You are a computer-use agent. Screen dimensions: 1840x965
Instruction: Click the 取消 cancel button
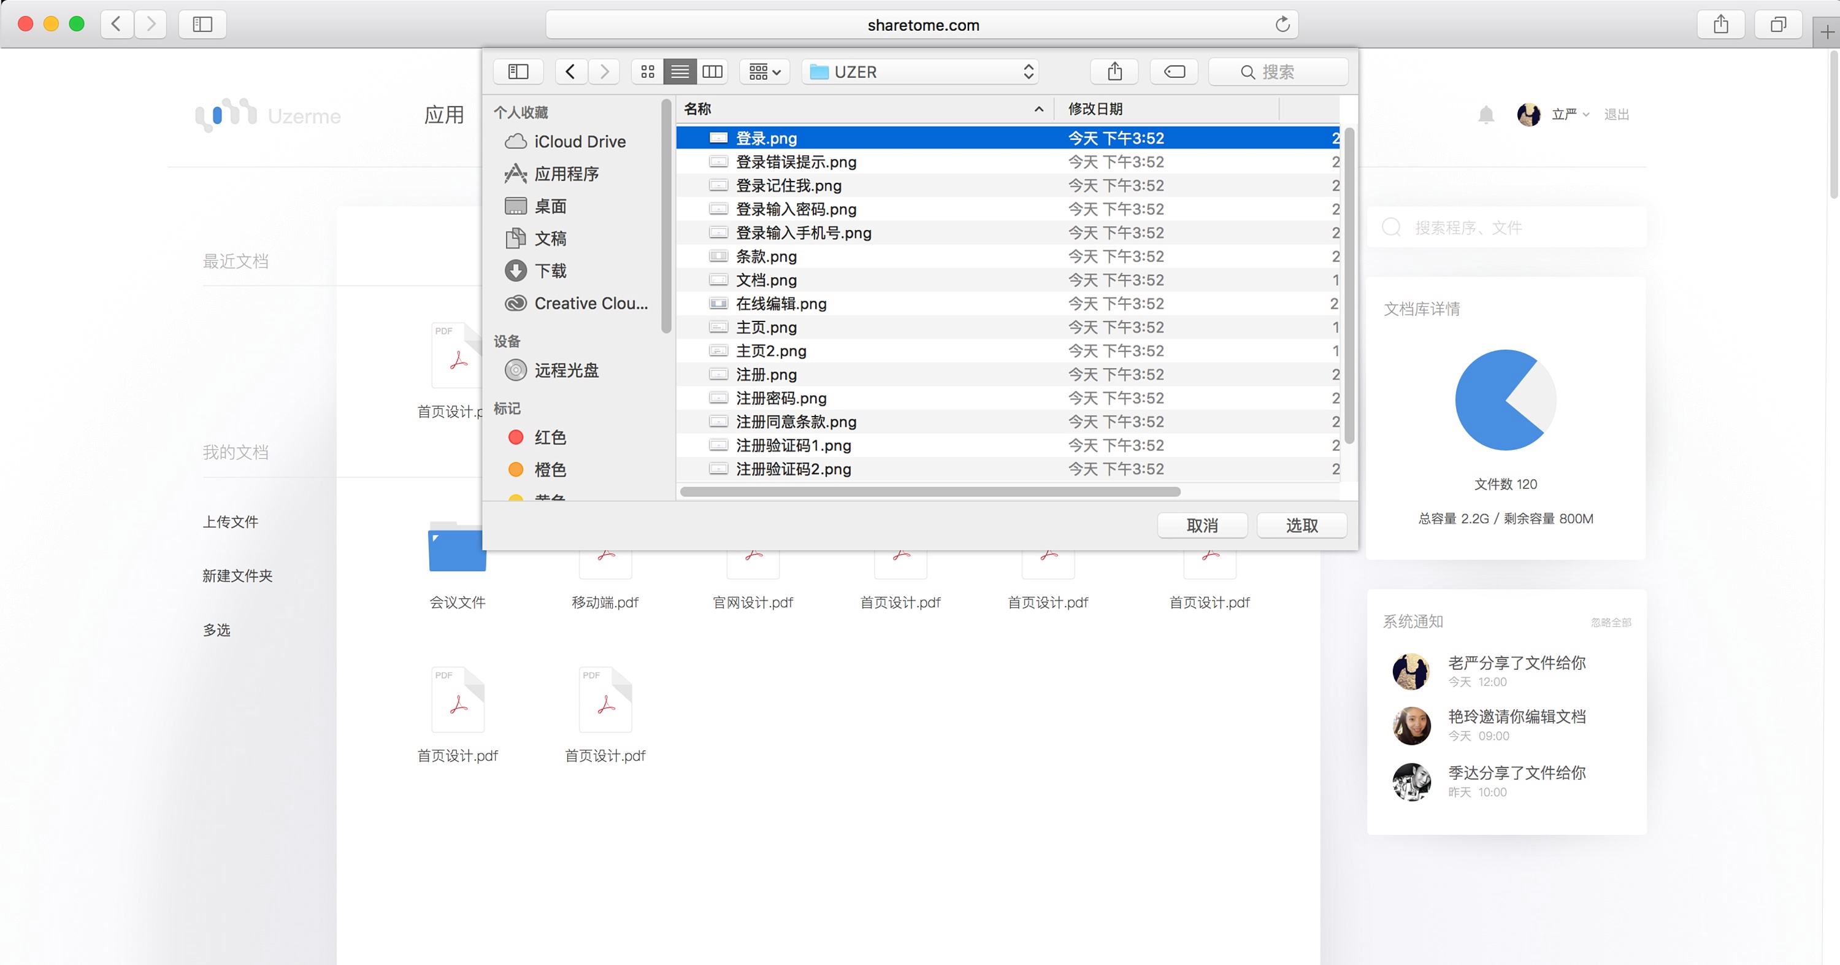(1202, 526)
